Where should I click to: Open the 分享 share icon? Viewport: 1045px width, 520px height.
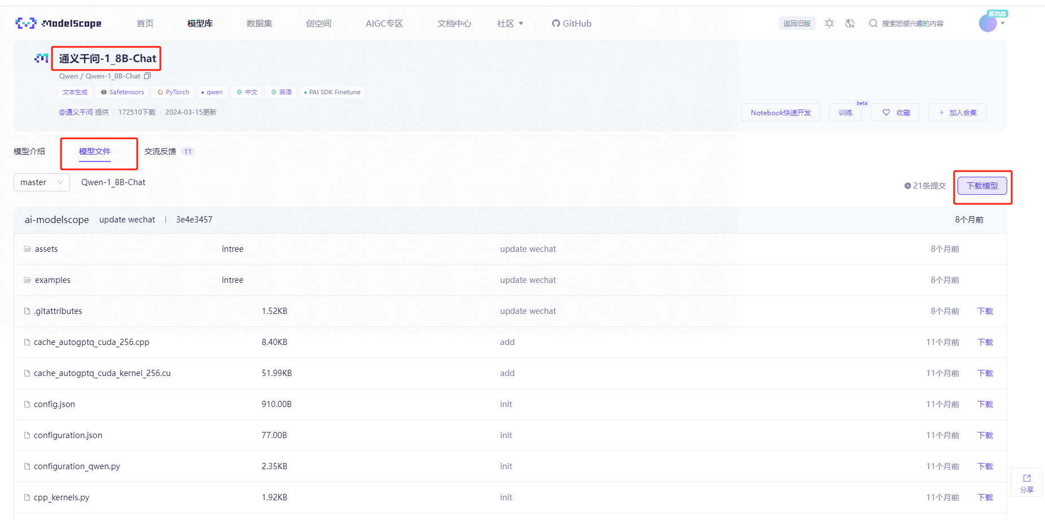pos(1027,478)
